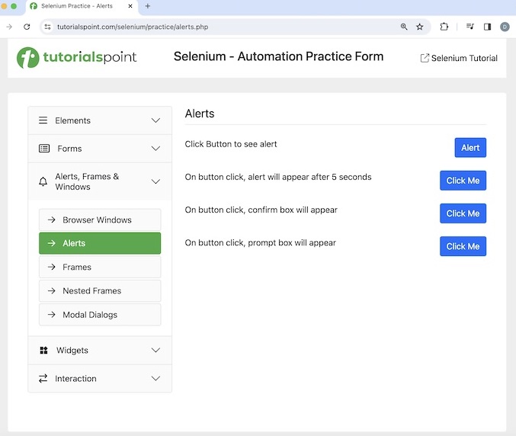Expand the Widgets section
Image resolution: width=516 pixels, height=436 pixels.
point(99,351)
